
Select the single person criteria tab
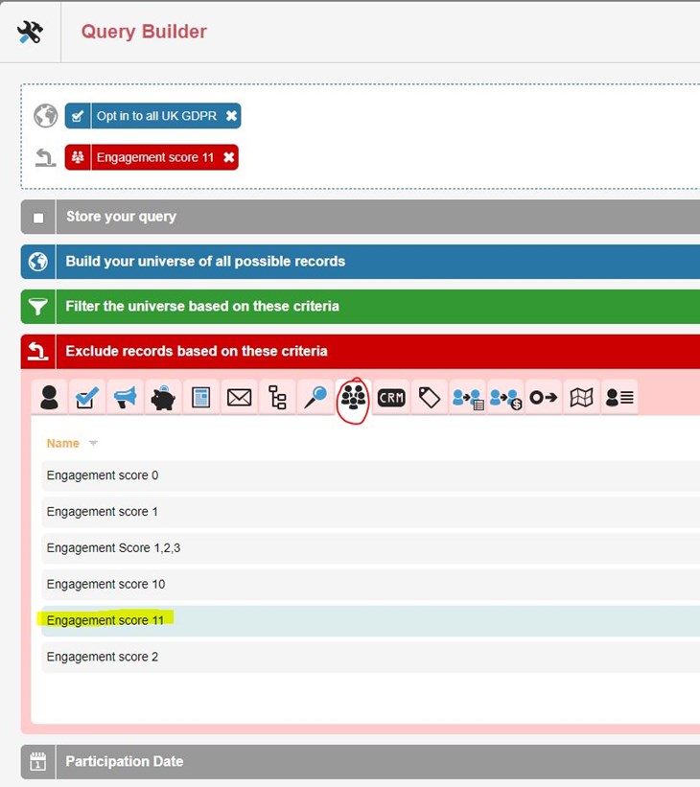(x=49, y=398)
